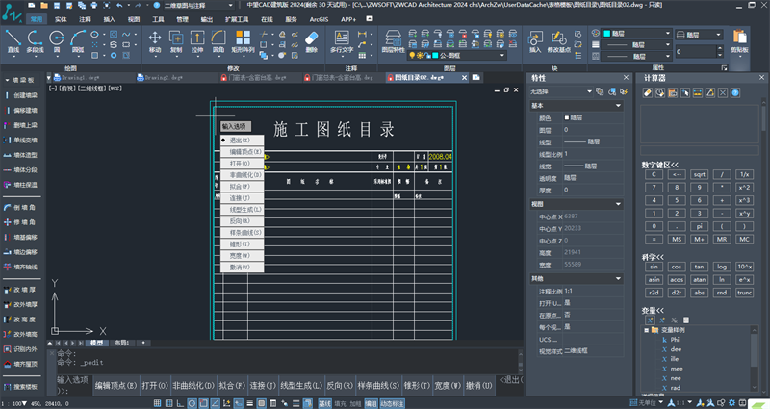Collapse the 变量样例 tree folder
This screenshot has width=770, height=409.
point(647,330)
